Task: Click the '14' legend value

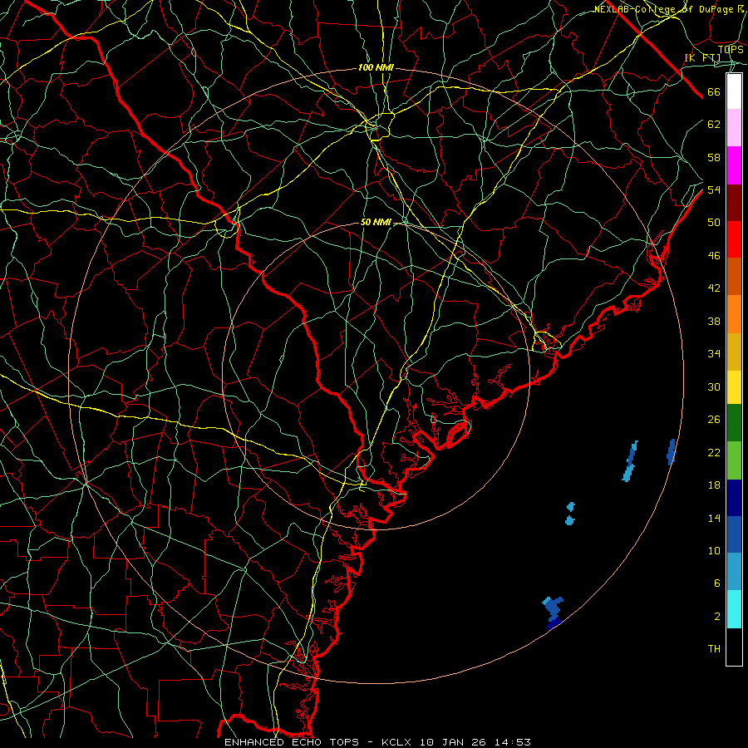Action: coord(714,518)
